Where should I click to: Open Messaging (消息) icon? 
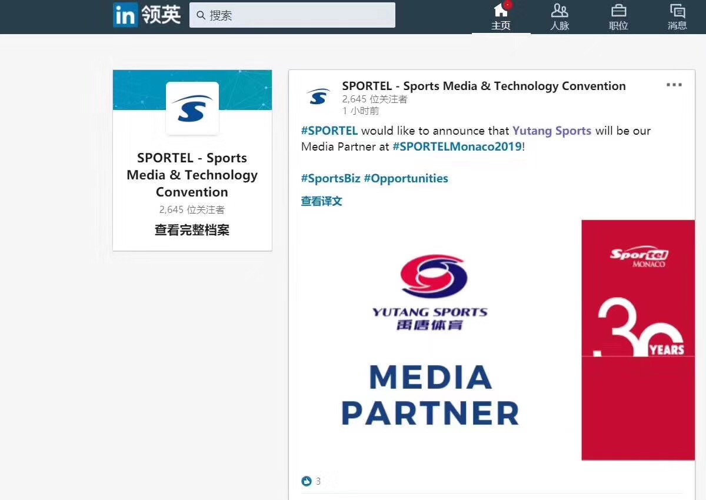click(677, 16)
